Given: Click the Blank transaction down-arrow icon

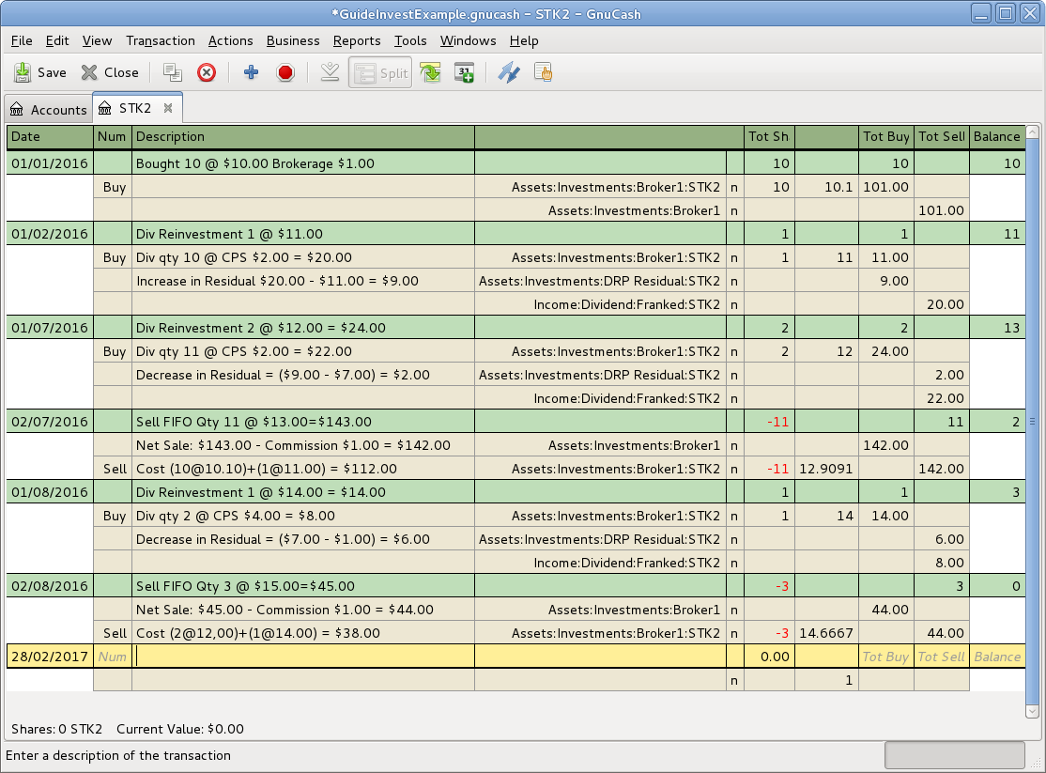Looking at the screenshot, I should 330,72.
